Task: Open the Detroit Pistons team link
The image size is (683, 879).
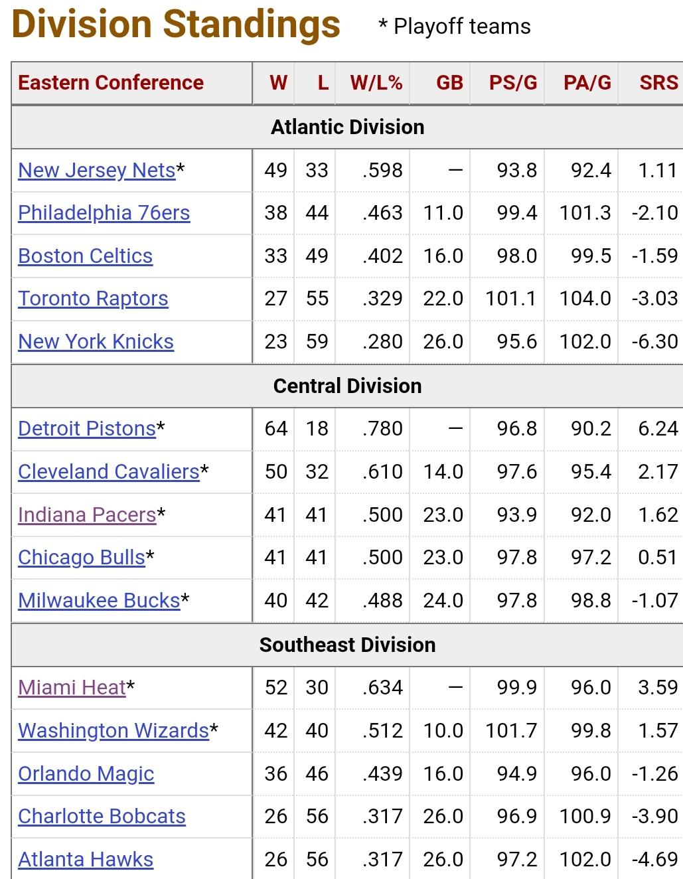Action: (x=87, y=428)
